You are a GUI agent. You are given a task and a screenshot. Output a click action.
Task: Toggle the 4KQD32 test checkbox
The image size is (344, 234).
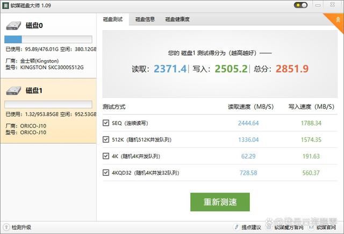106,173
